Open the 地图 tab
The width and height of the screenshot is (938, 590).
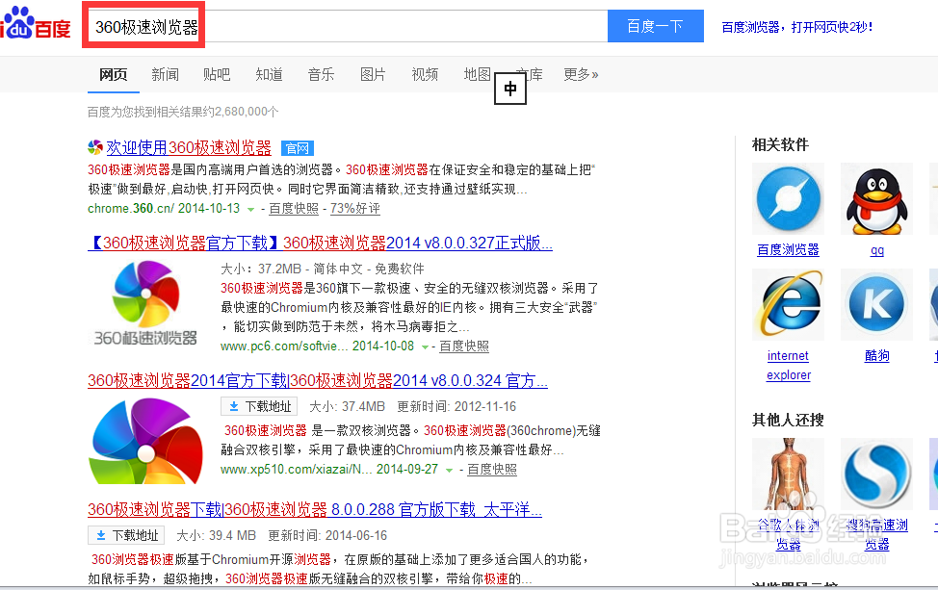[x=478, y=75]
